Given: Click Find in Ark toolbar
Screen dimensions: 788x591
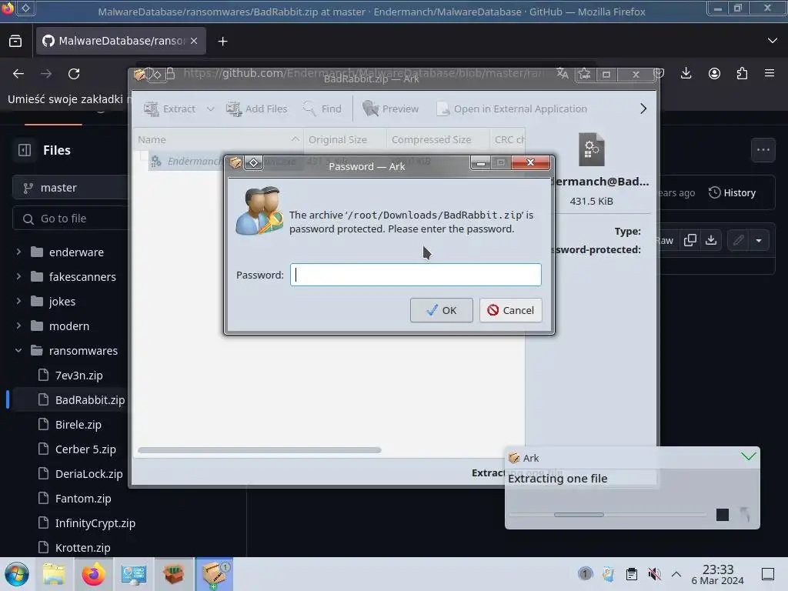Looking at the screenshot, I should click(322, 109).
